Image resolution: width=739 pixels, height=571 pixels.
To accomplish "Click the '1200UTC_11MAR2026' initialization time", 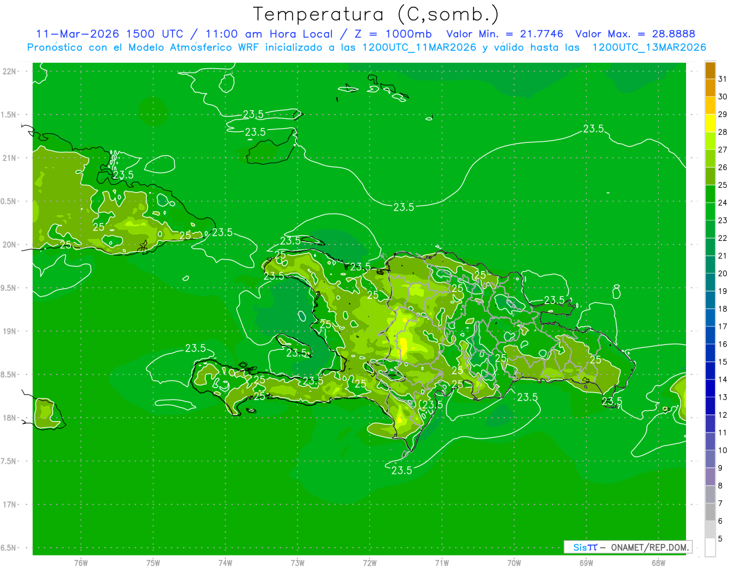I will coord(418,47).
